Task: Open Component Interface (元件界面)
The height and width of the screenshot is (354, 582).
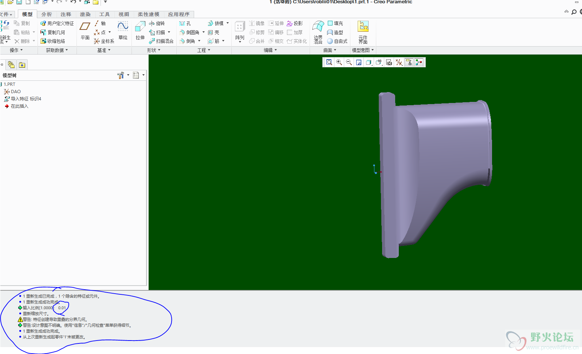Action: (x=363, y=32)
